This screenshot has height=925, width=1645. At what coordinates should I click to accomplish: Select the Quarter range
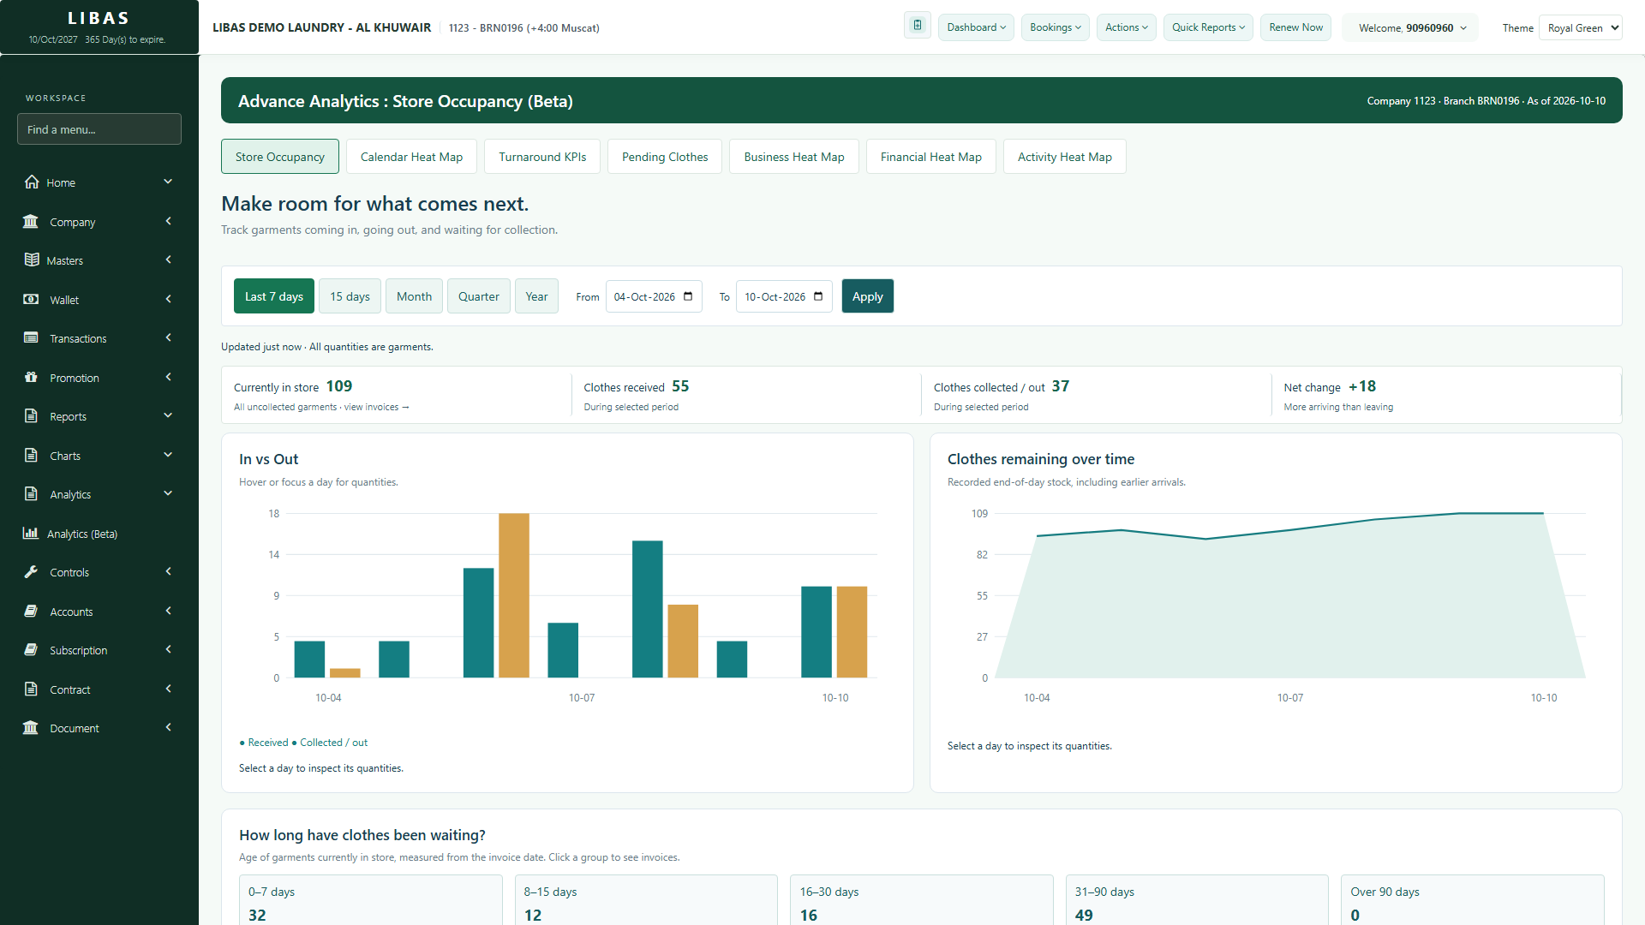479,296
